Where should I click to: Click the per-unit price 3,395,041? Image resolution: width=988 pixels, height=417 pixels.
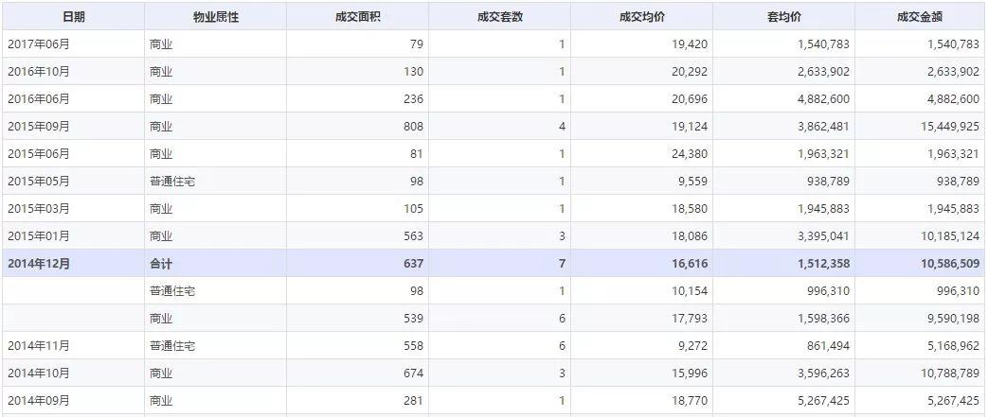[x=823, y=236]
